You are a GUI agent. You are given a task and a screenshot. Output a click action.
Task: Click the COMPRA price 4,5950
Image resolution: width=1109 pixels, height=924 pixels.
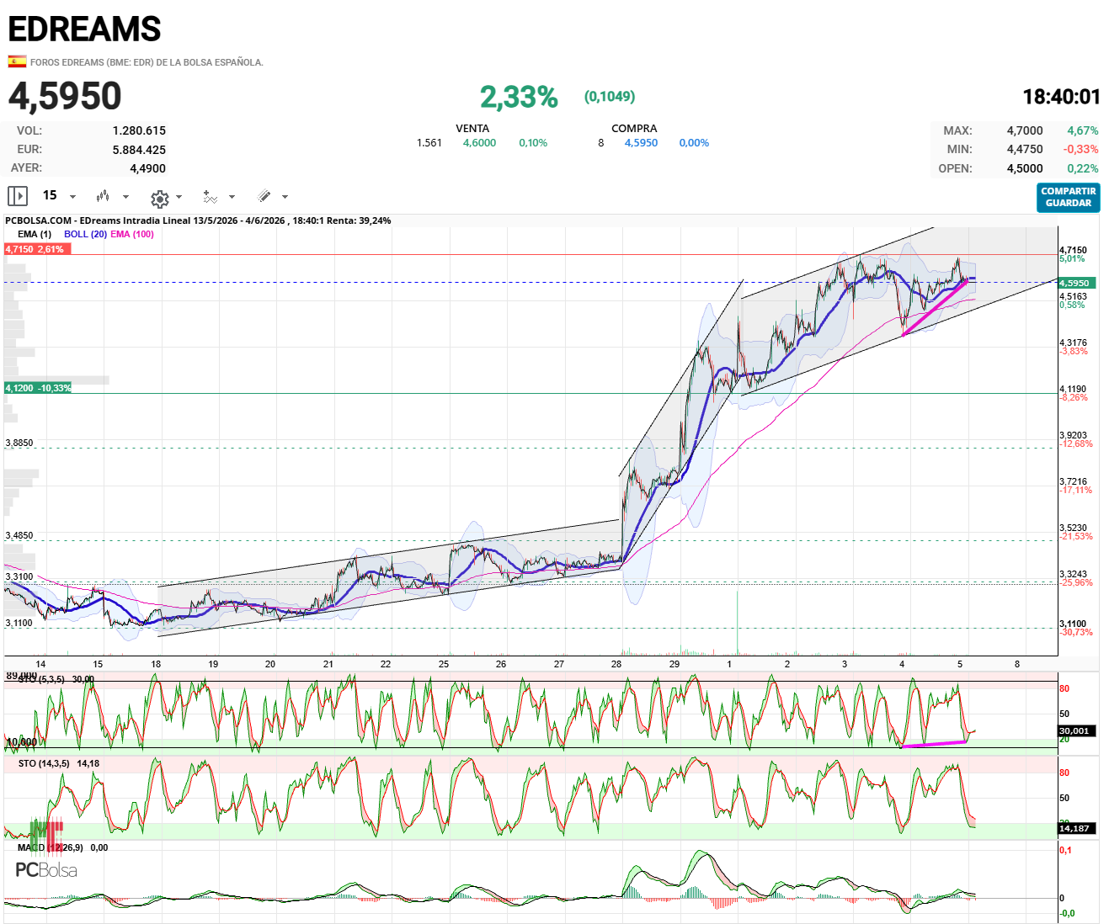pos(641,143)
